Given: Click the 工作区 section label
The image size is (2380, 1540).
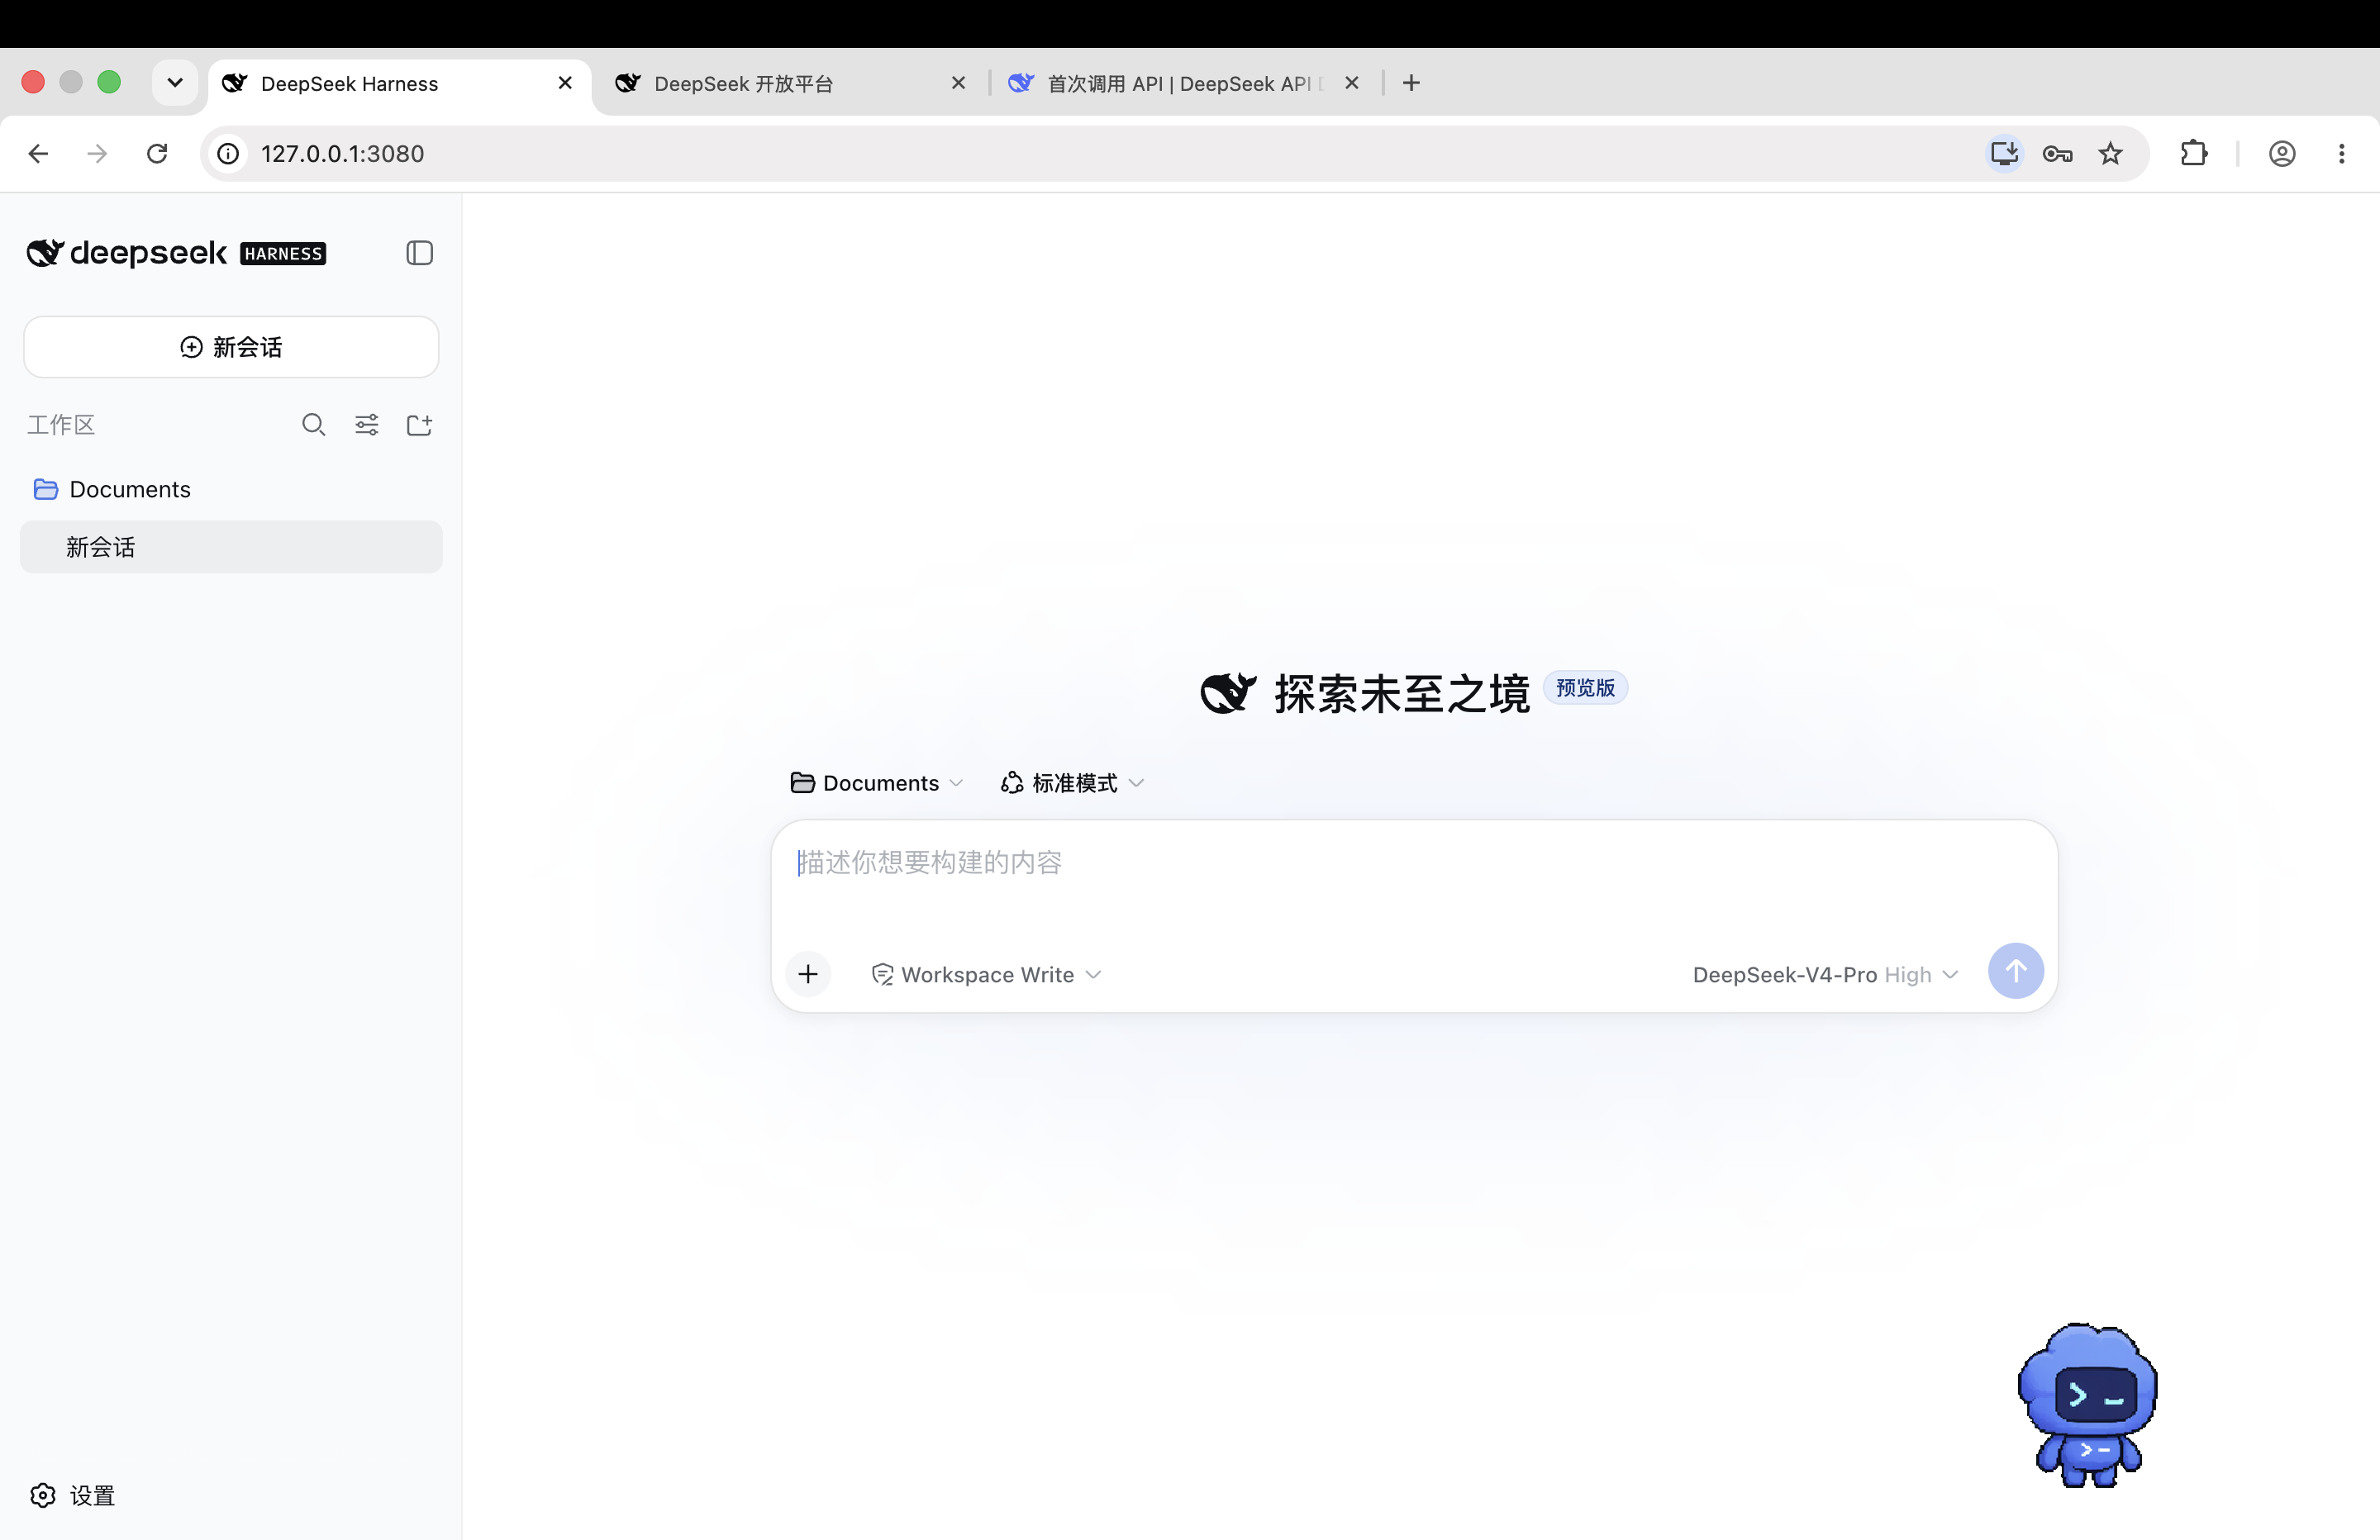Looking at the screenshot, I should pyautogui.click(x=61, y=425).
